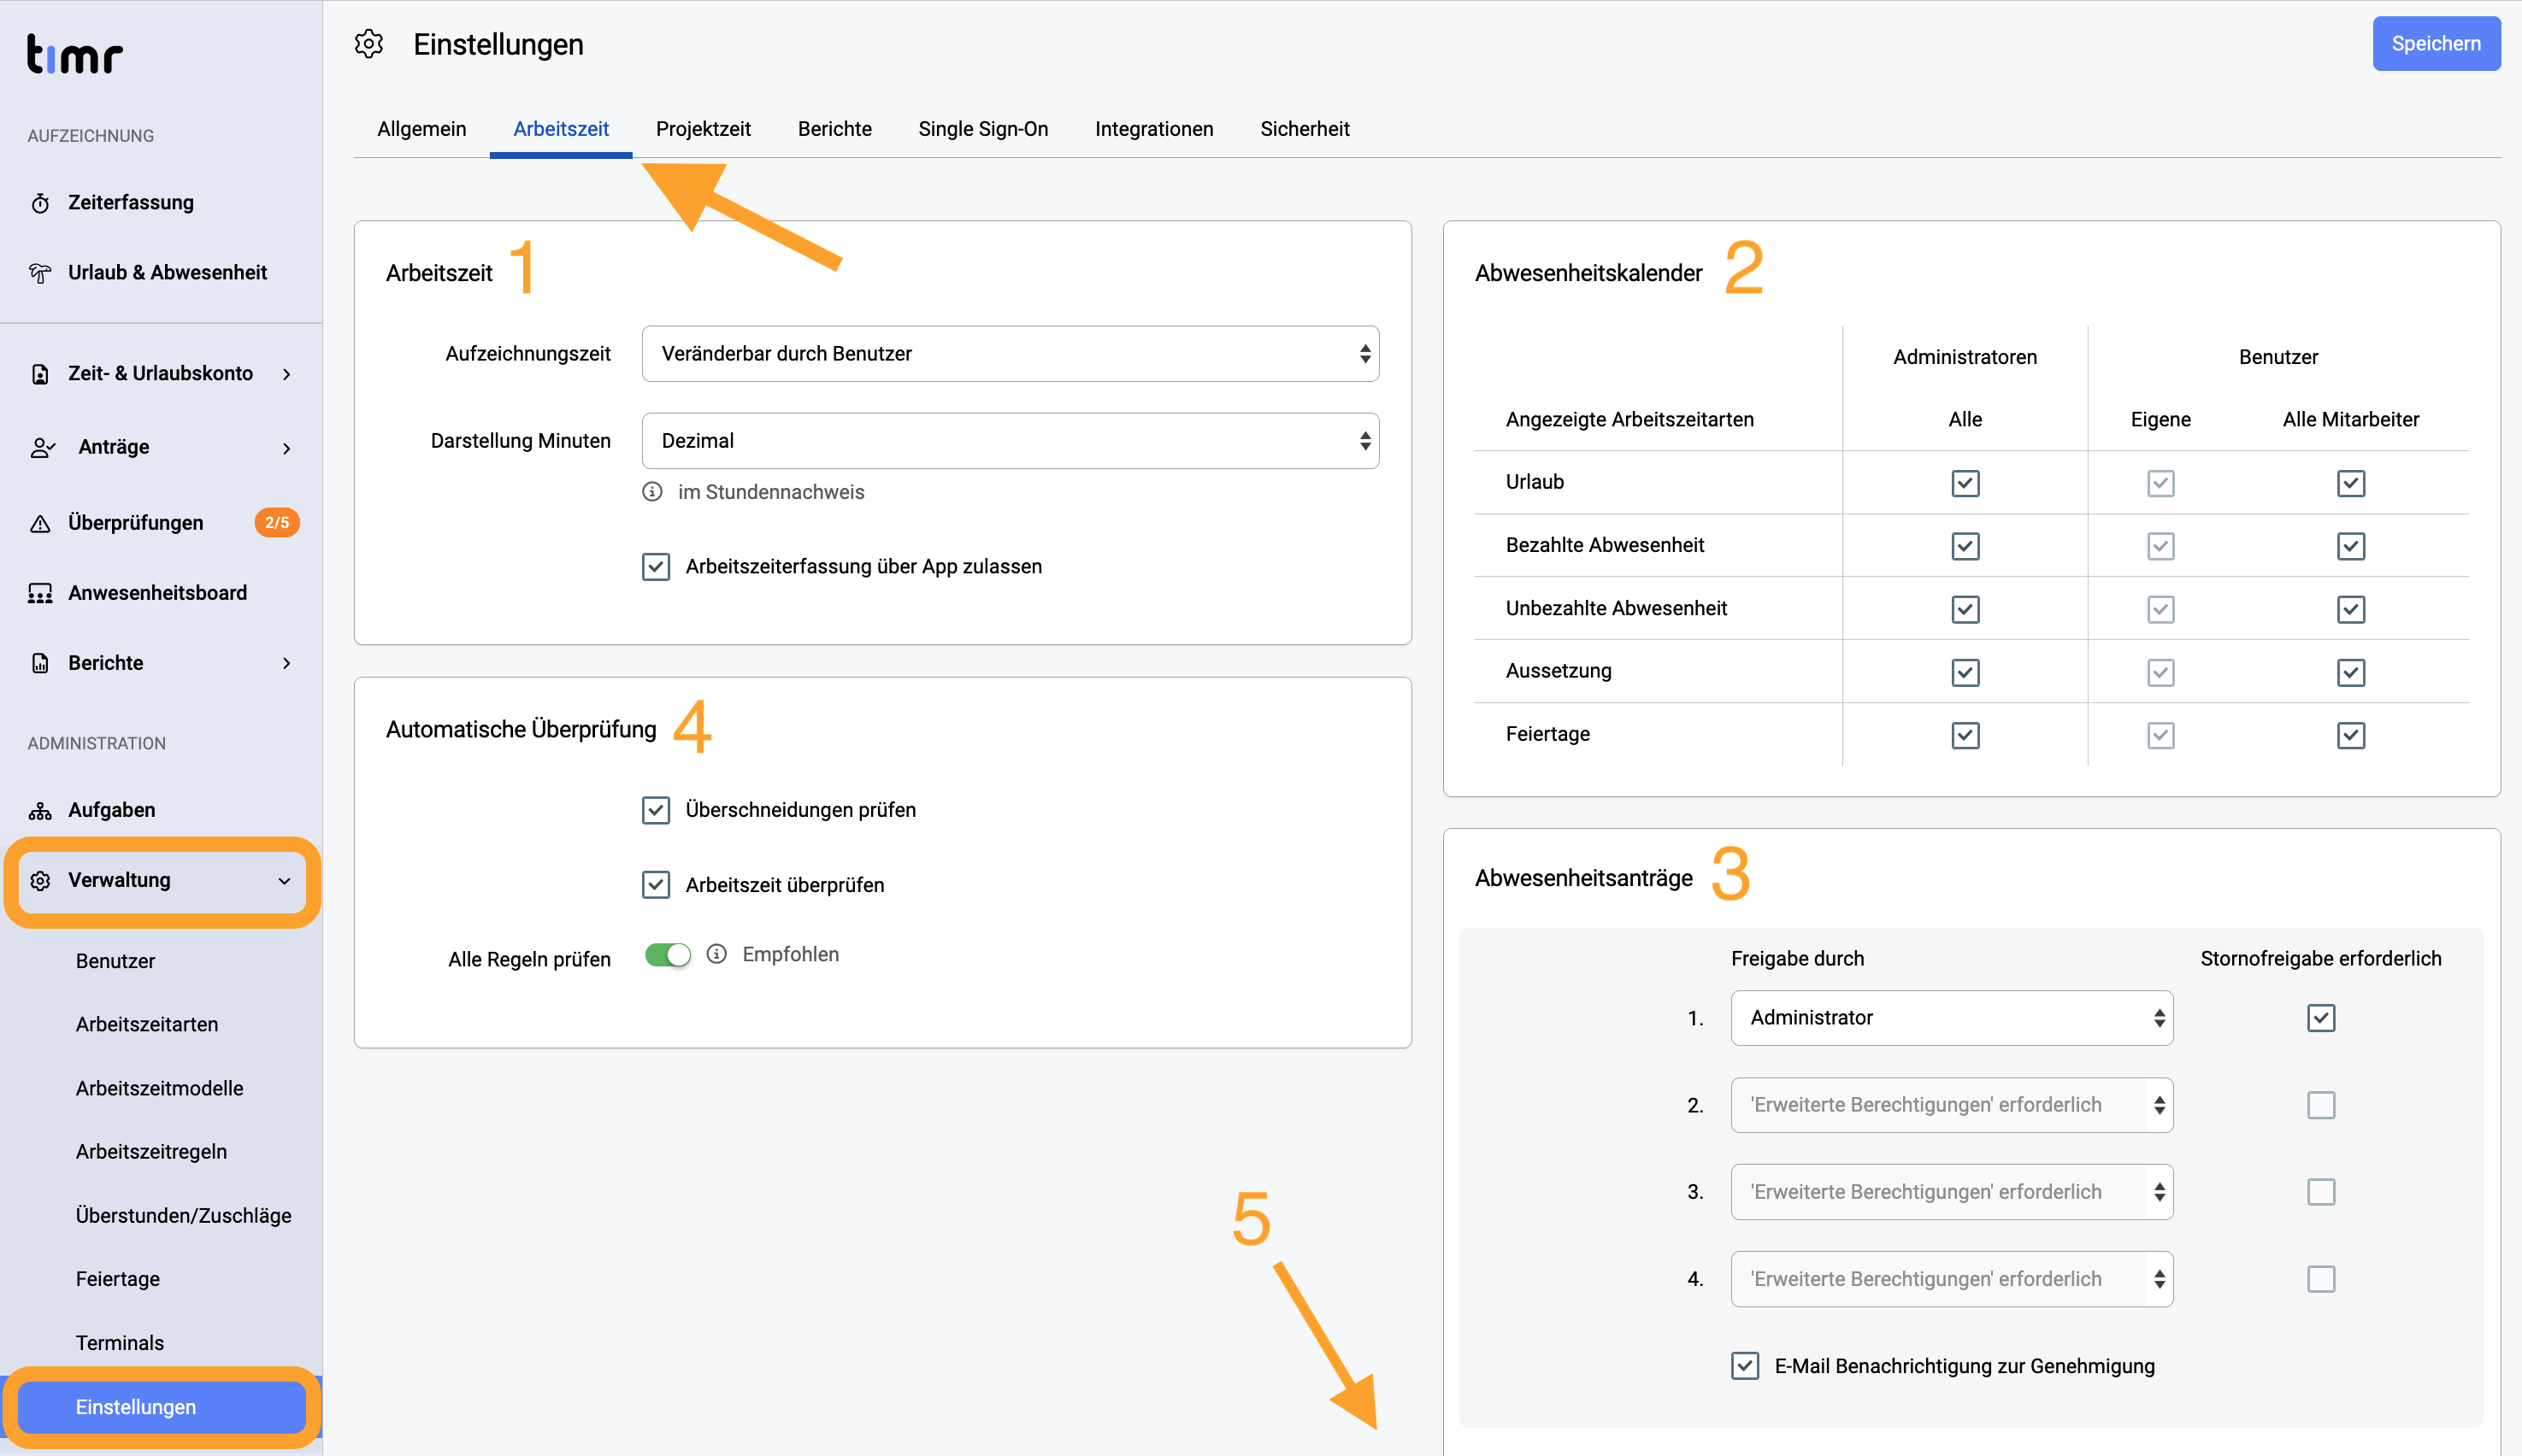This screenshot has width=2522, height=1456.
Task: Select Einstellungen in the sidebar
Action: 161,1408
